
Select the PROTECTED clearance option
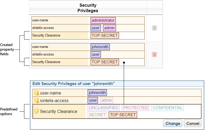tap(135, 108)
